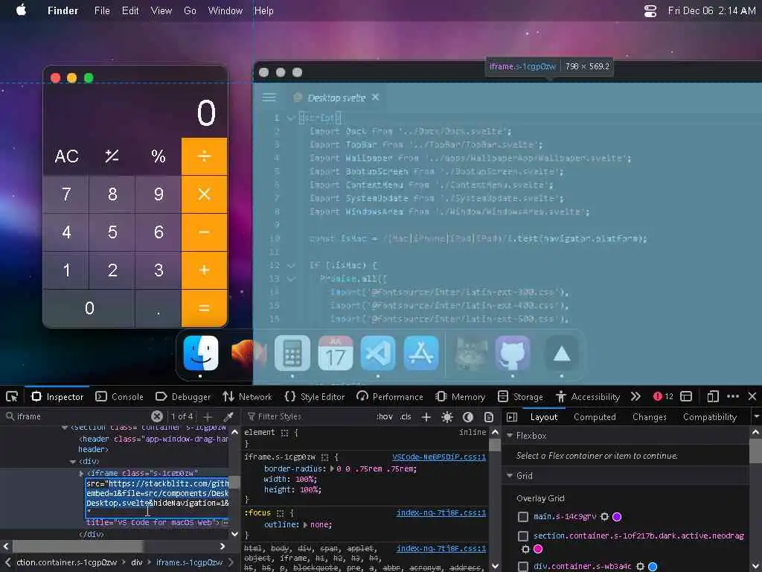This screenshot has width=762, height=572.
Task: Show more DevTools tabs chevron
Action: 635,396
